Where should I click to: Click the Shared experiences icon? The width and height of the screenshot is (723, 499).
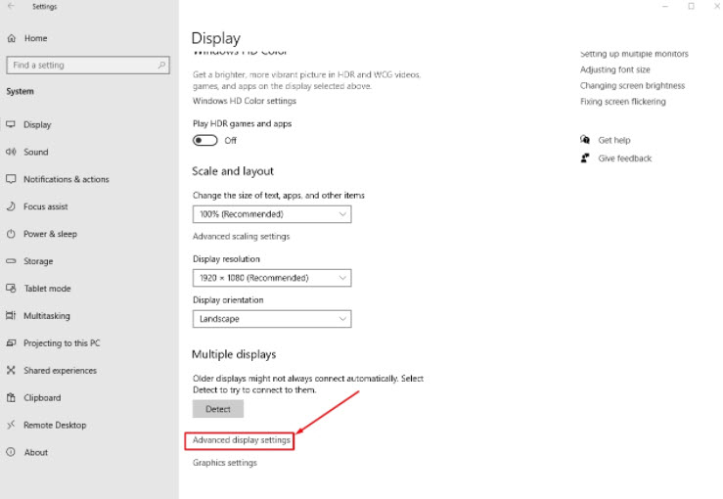tap(11, 370)
